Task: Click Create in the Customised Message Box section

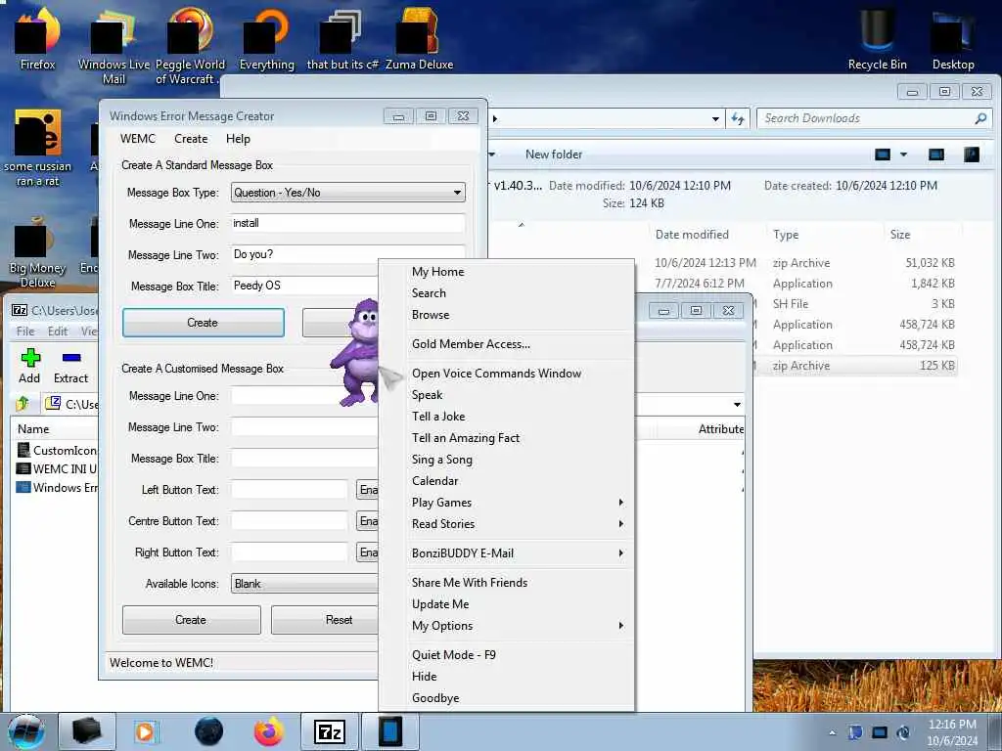Action: [x=191, y=619]
